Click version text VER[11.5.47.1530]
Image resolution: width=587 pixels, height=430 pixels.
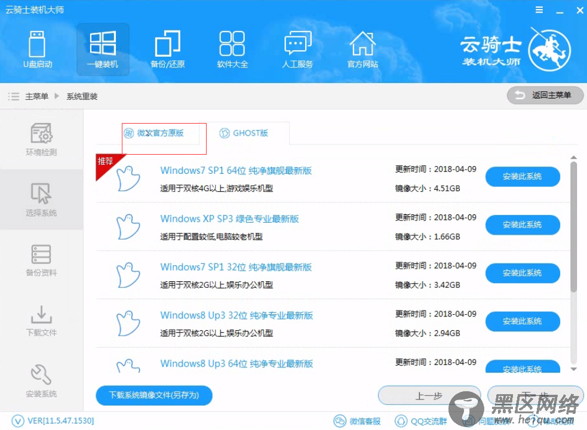[61, 421]
